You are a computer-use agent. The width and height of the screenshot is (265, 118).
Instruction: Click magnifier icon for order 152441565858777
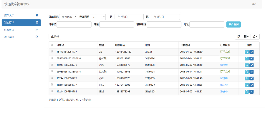click(247, 85)
